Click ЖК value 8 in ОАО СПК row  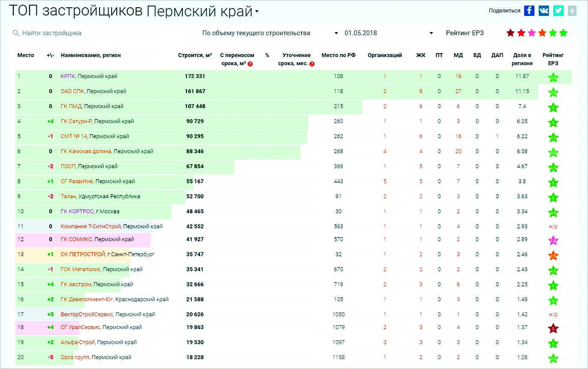(x=421, y=91)
